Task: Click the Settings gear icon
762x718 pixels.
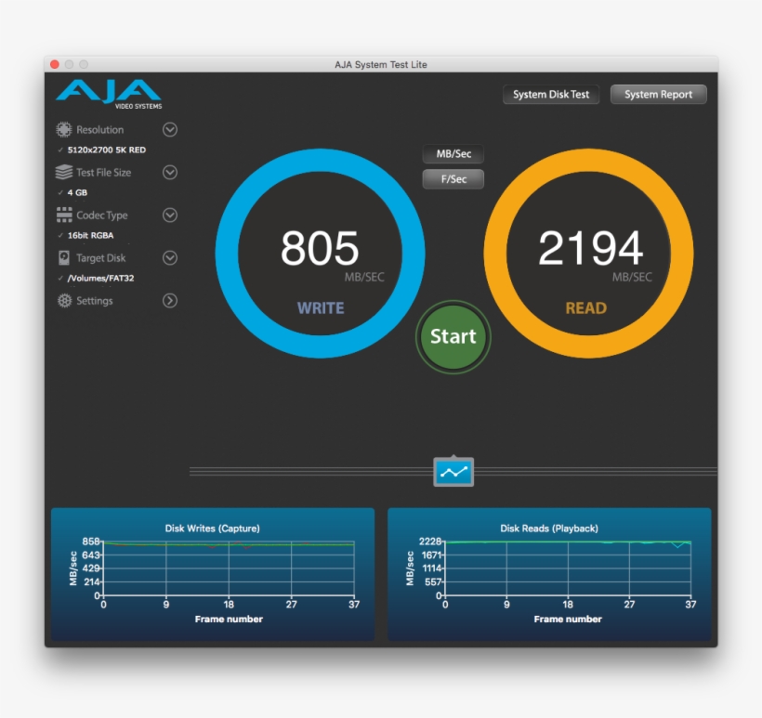Action: point(64,301)
